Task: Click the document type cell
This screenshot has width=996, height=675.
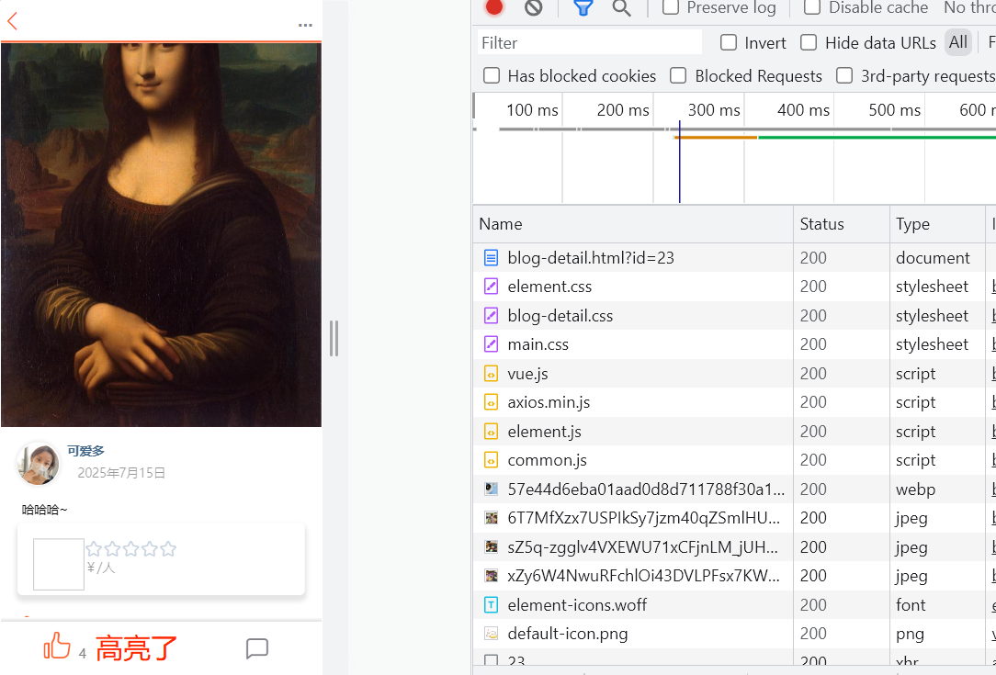Action: [933, 258]
